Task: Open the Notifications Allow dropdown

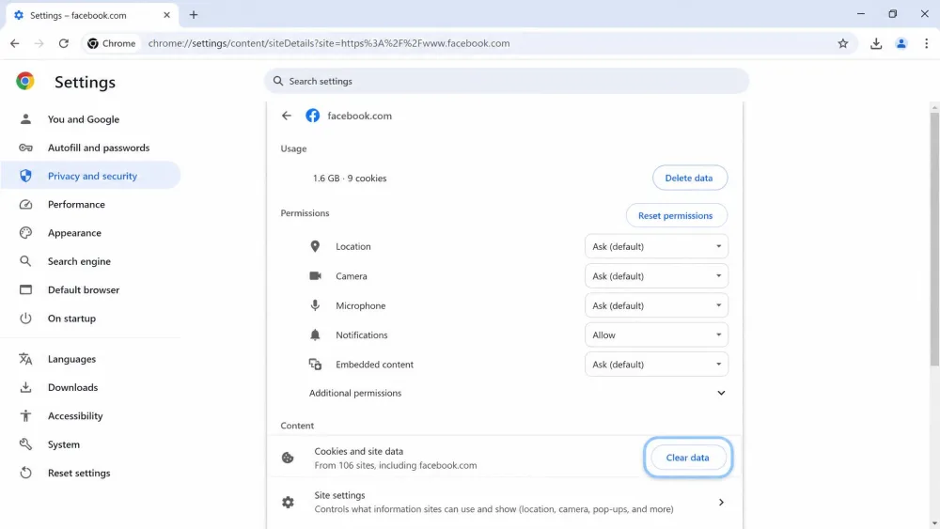Action: tap(656, 335)
